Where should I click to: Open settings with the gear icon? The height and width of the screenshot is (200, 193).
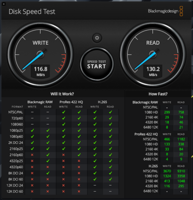[x=97, y=38]
